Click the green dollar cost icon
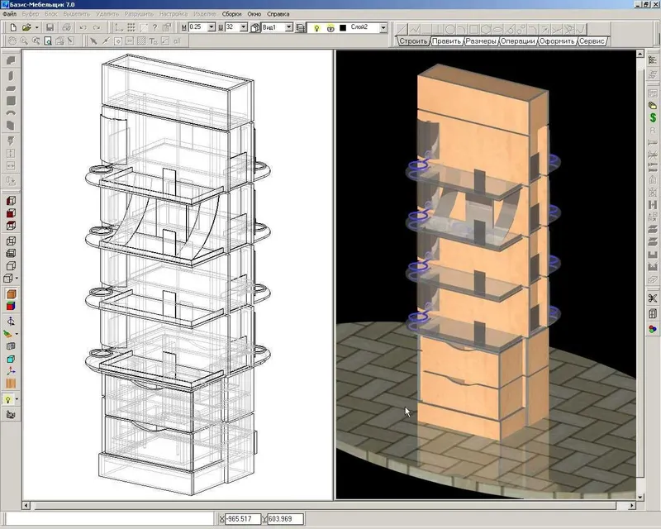The width and height of the screenshot is (661, 529). point(653,117)
